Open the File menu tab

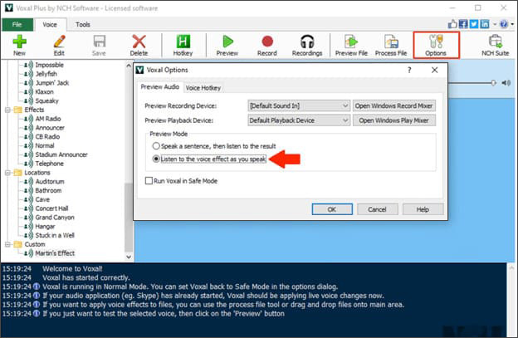click(x=17, y=24)
